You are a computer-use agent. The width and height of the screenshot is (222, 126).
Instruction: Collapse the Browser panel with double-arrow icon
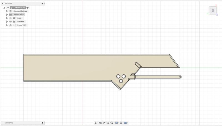(x=2, y=4)
